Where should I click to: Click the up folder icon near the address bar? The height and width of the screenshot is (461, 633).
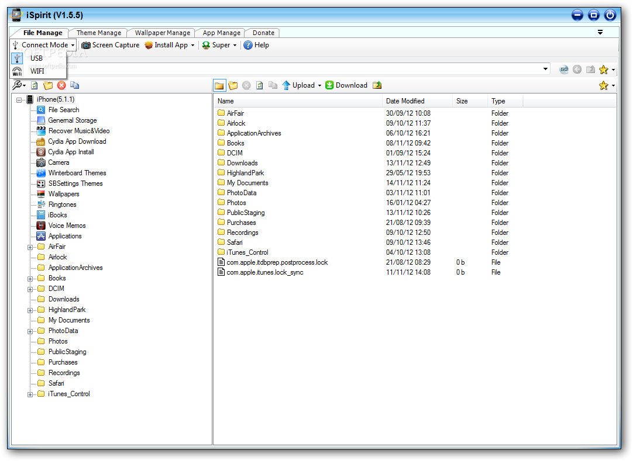tap(591, 70)
